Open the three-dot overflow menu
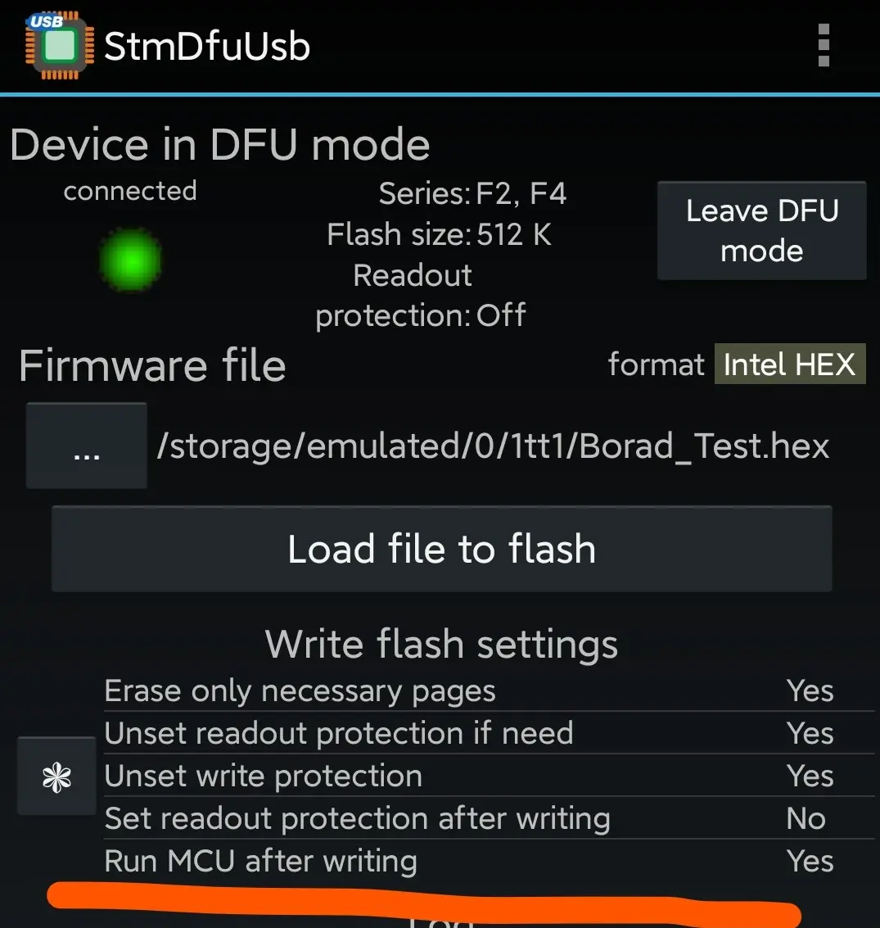880x928 pixels. (x=824, y=46)
